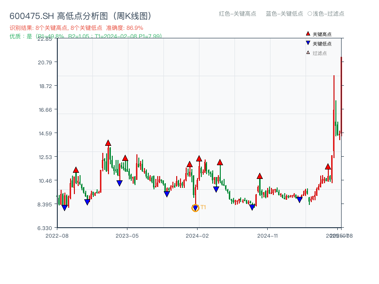The image size is (379, 284).
Task: Click the orange T1 circle marker on the chart
Action: 196,207
